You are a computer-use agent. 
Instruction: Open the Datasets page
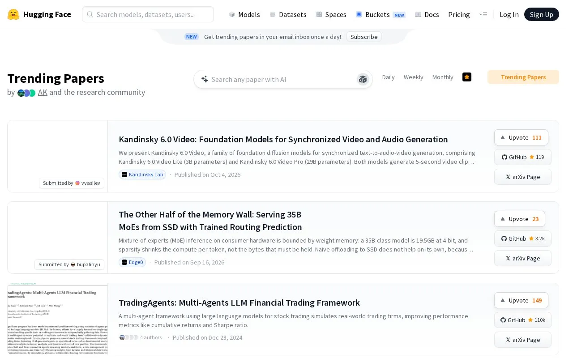pos(288,14)
